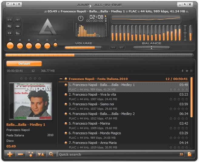This screenshot has width=199, height=162.
Task: Click the playlist favorites star icon
Action: click(187, 71)
